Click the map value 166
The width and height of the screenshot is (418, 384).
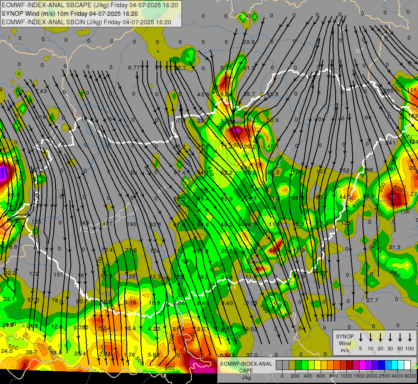(x=368, y=170)
